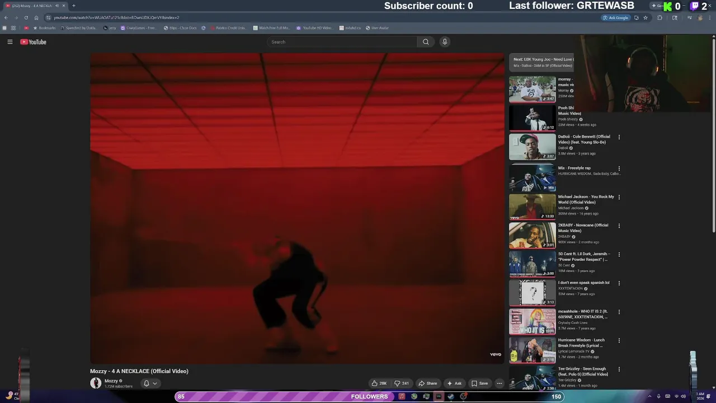Open Mozzy channel avatar
Screen dimensions: 716x403
pyautogui.click(x=96, y=383)
